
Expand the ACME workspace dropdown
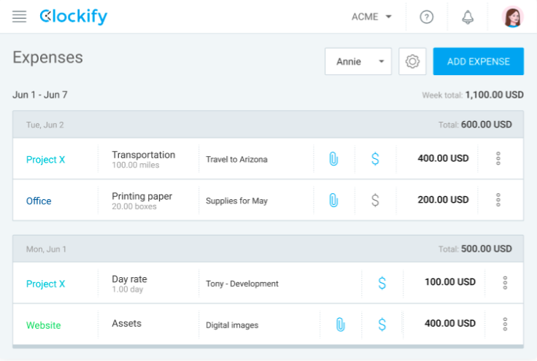372,17
